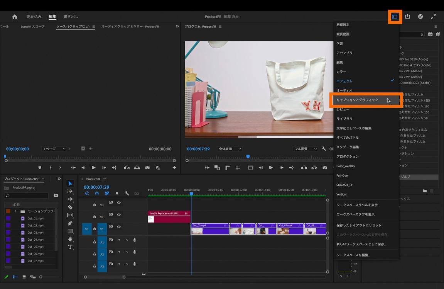Open the フル画質 playback resolution dropdown
This screenshot has height=289, width=444.
point(305,149)
